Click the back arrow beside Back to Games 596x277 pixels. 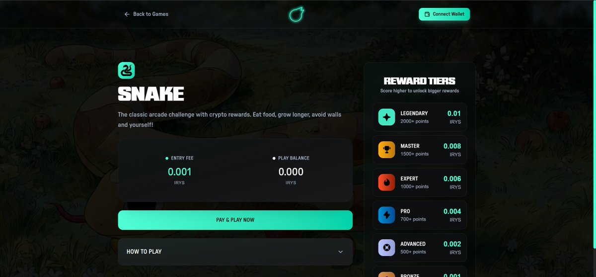pos(127,14)
